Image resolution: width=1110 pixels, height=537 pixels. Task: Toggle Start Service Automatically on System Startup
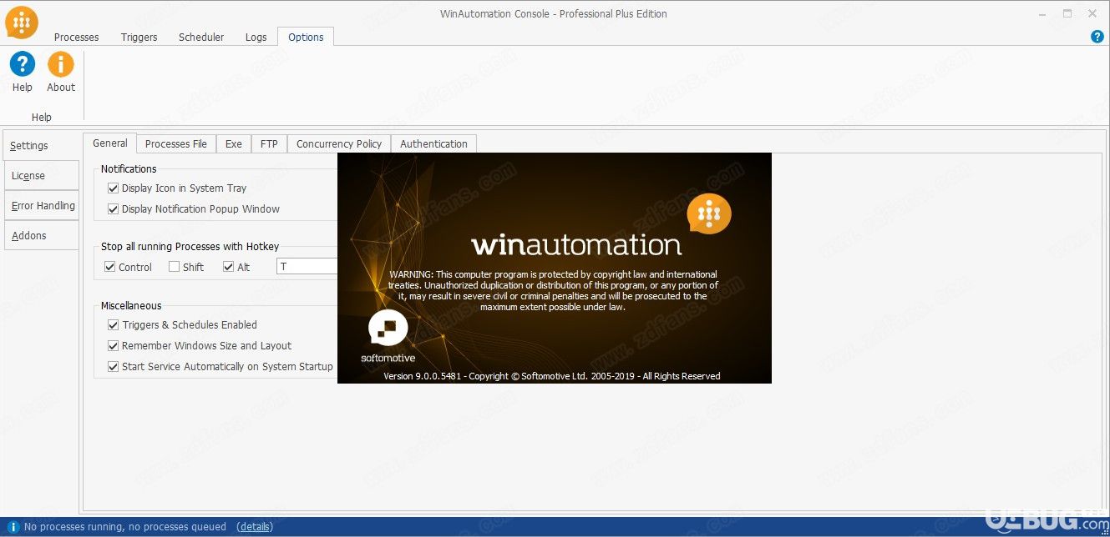[x=114, y=367]
